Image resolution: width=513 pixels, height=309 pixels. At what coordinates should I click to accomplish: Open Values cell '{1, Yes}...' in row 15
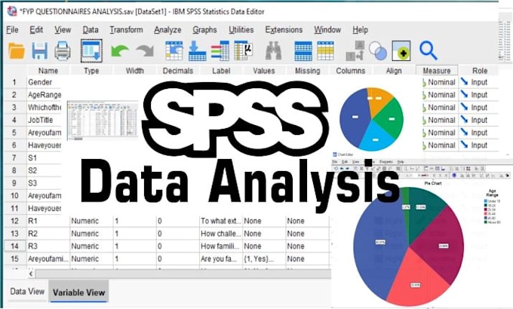click(264, 259)
